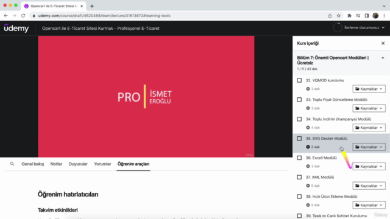
Task: Switch to the Yorumlar tab
Action: point(102,164)
